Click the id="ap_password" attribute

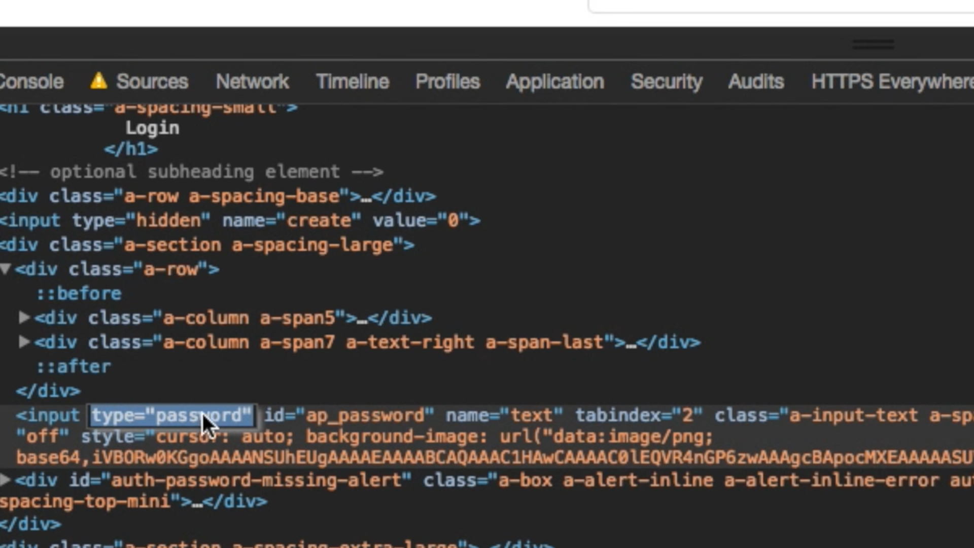[349, 416]
